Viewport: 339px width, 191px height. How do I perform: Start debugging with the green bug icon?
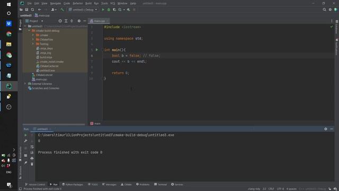click(x=109, y=10)
